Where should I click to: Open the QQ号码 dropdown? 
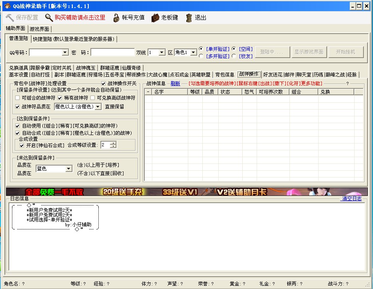tap(65, 52)
